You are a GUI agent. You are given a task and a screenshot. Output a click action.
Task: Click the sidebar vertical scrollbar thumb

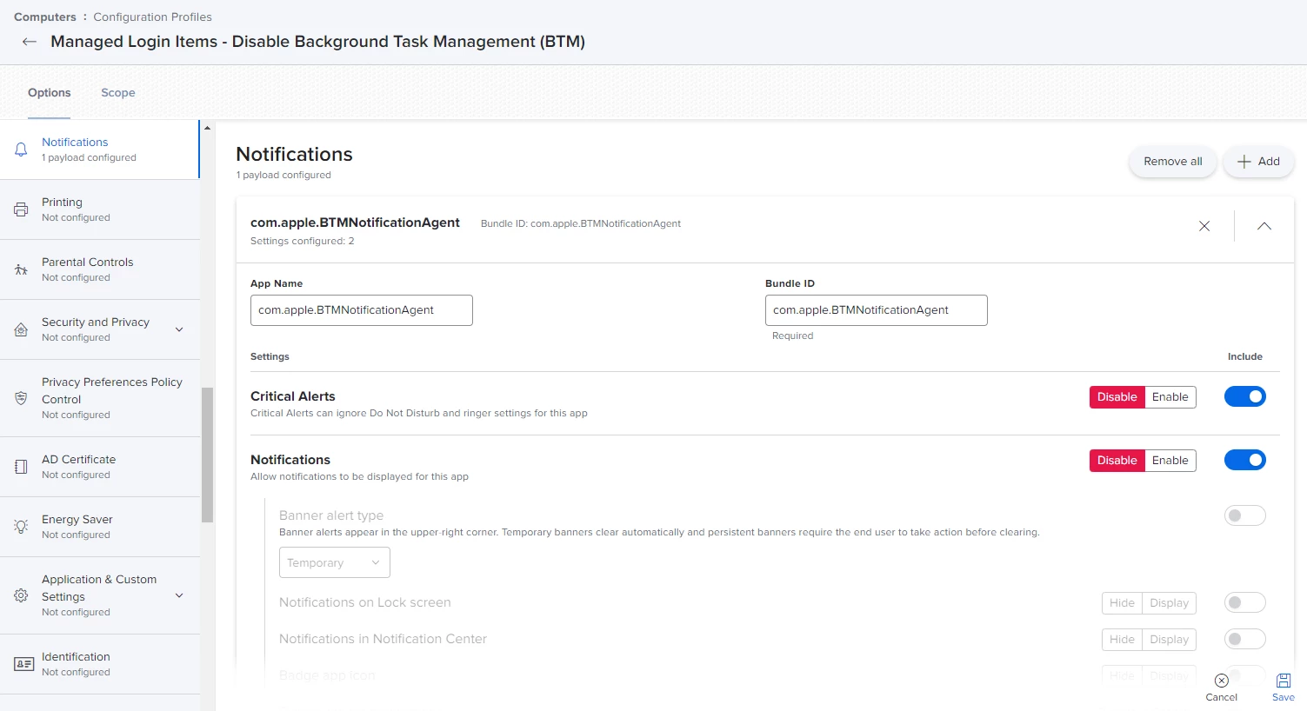point(208,455)
